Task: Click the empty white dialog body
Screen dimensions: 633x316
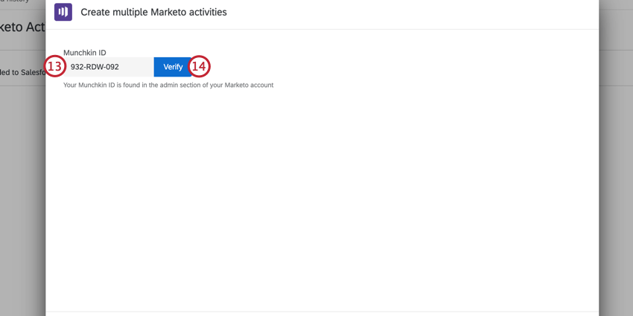Action: click(x=320, y=201)
